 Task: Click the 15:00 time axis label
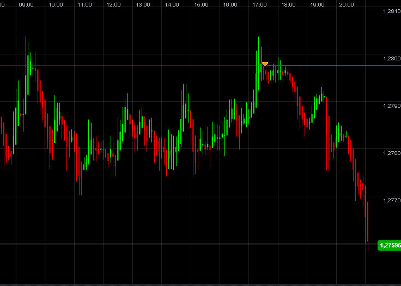click(201, 4)
